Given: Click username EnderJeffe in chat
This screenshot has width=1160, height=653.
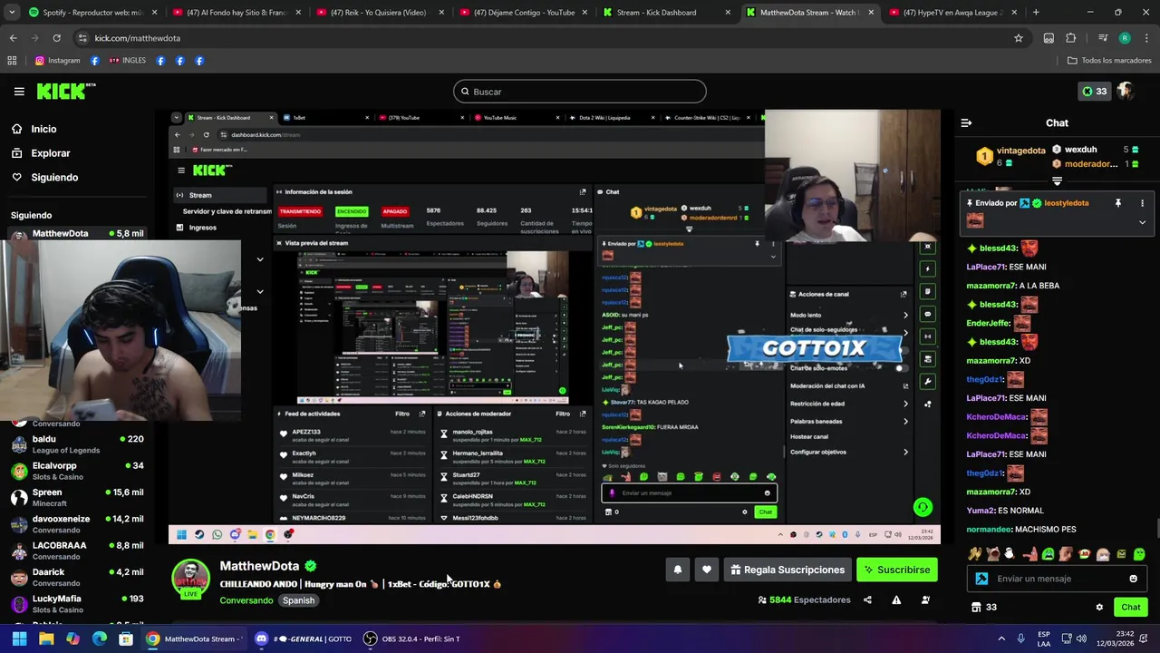Looking at the screenshot, I should click(988, 323).
